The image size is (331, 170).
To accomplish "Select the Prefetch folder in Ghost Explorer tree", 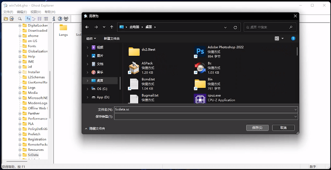I will click(34, 134).
